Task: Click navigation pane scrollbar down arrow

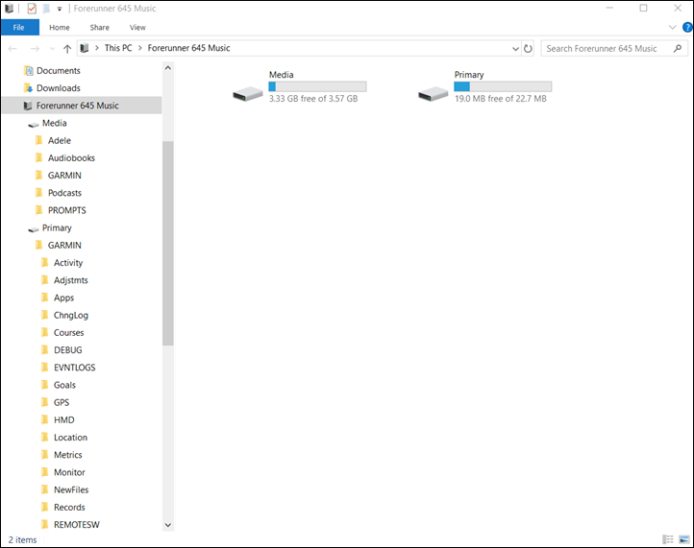Action: pyautogui.click(x=168, y=525)
